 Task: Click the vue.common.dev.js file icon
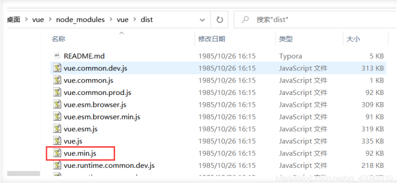click(x=57, y=68)
